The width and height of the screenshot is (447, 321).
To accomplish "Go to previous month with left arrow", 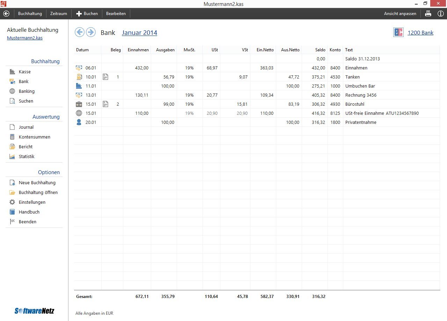I will [80, 32].
